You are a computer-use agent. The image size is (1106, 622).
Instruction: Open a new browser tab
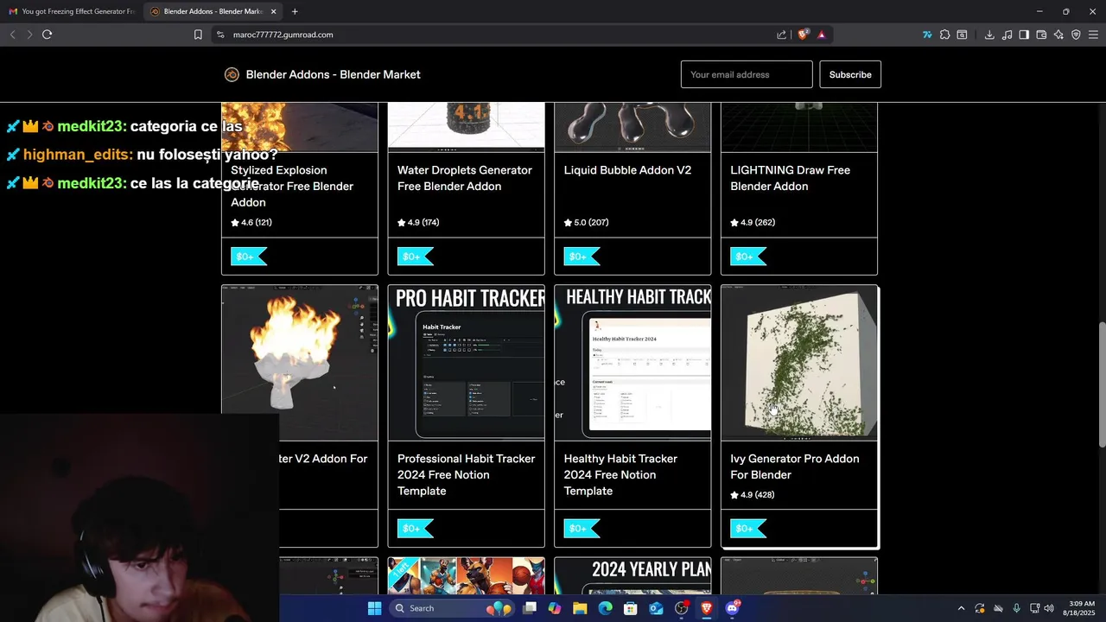pos(295,11)
